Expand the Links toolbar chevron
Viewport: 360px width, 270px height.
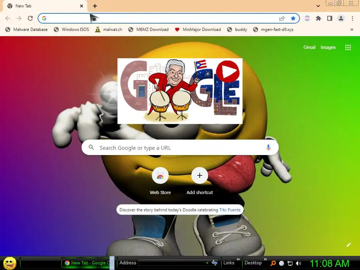coord(238,259)
